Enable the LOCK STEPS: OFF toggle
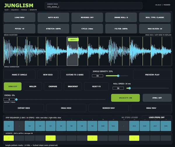The height and width of the screenshot is (147, 175). point(157,117)
